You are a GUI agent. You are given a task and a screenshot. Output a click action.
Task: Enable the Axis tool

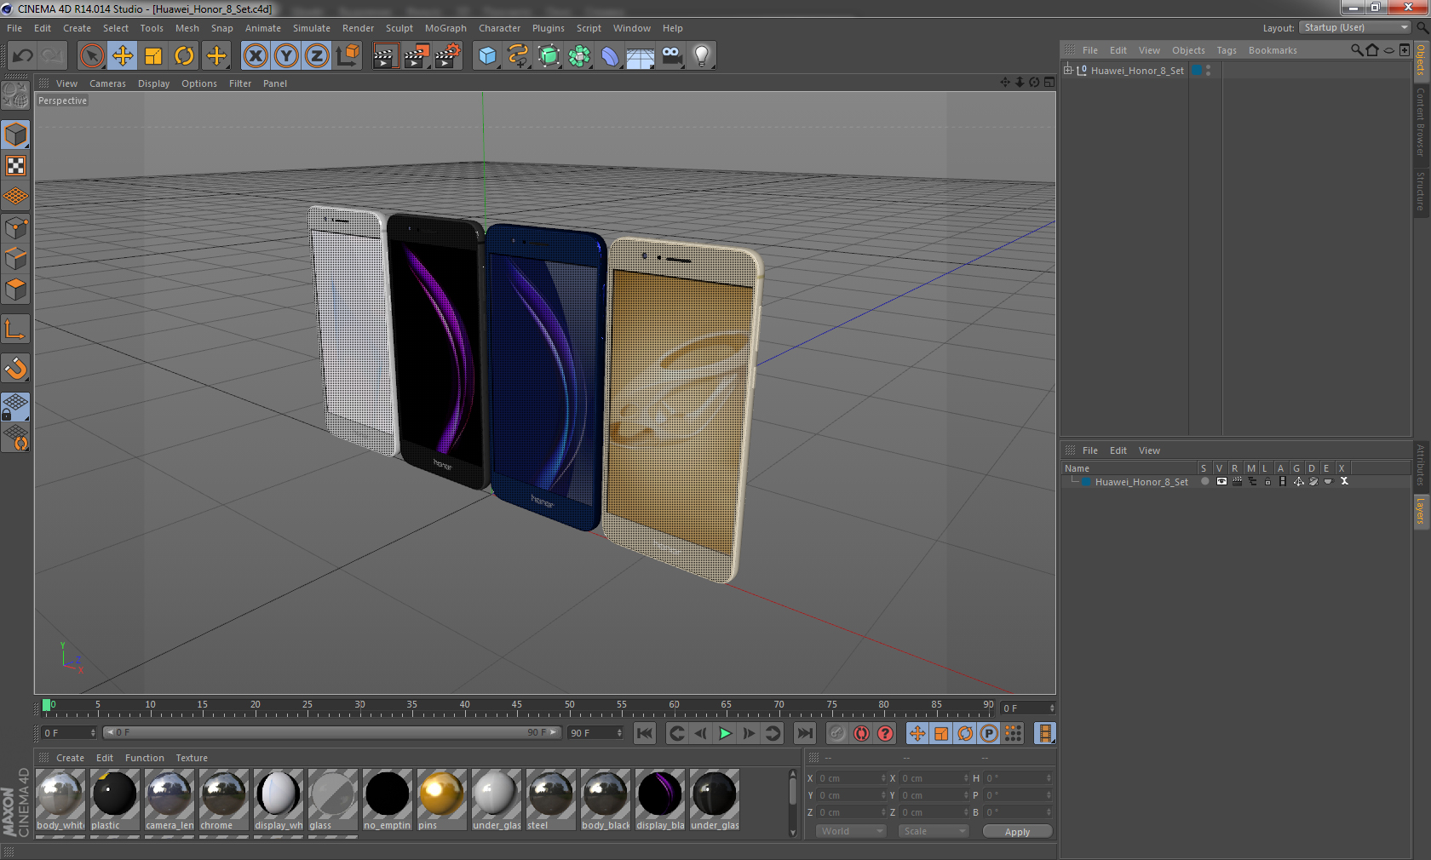(x=16, y=330)
